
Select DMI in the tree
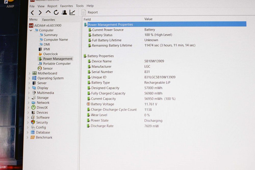(45, 44)
